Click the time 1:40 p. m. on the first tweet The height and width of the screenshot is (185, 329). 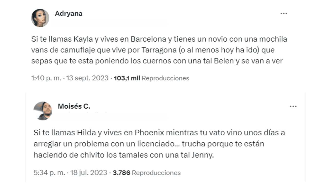(x=47, y=78)
